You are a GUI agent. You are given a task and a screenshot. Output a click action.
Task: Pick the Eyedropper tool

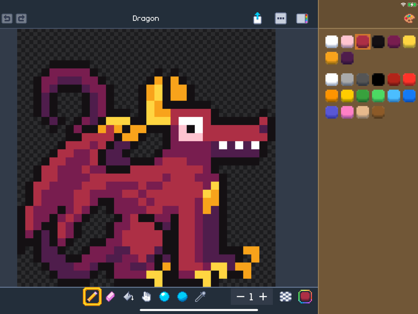coord(201,297)
